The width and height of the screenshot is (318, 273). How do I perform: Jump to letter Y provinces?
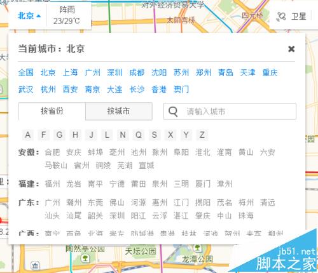point(186,135)
